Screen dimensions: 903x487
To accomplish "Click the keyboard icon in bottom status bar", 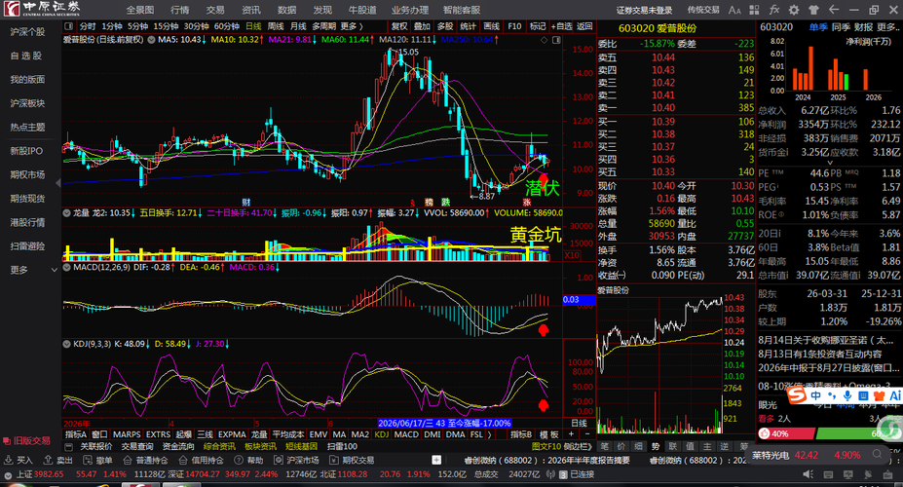I will click(x=827, y=474).
